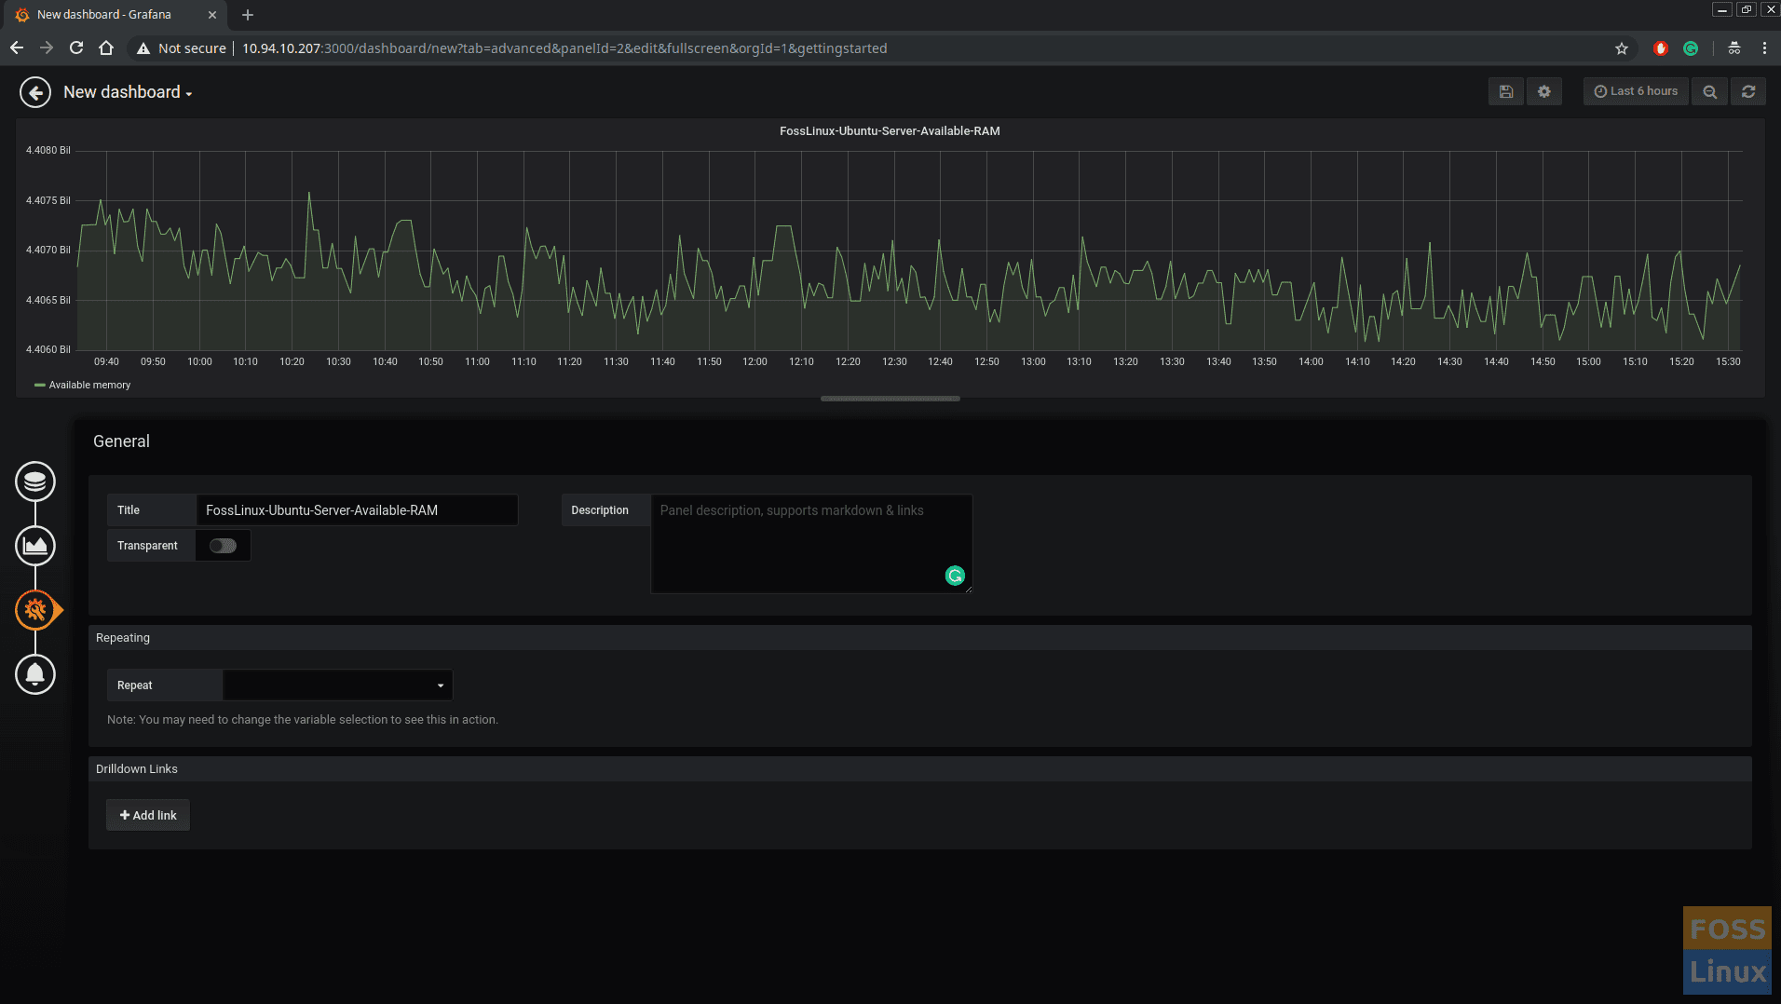Focus the panel Description textarea
Screen dimensions: 1781x1004
click(x=811, y=544)
